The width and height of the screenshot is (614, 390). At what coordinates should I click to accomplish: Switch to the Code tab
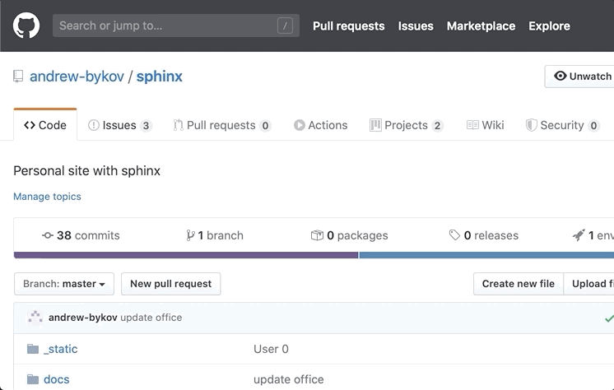[x=45, y=125]
